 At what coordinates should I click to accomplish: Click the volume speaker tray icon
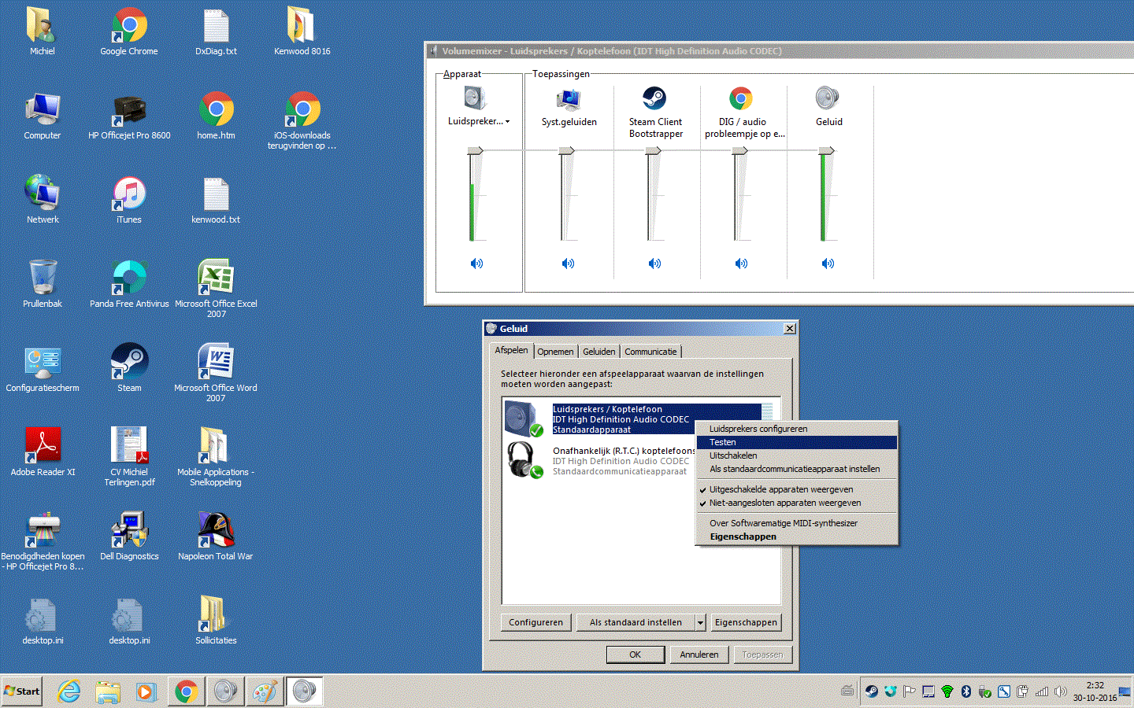tap(1061, 691)
